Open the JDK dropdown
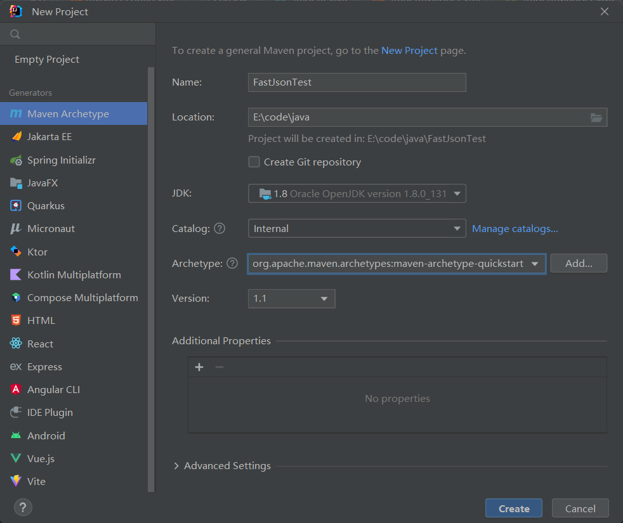This screenshot has width=623, height=523. pos(357,194)
